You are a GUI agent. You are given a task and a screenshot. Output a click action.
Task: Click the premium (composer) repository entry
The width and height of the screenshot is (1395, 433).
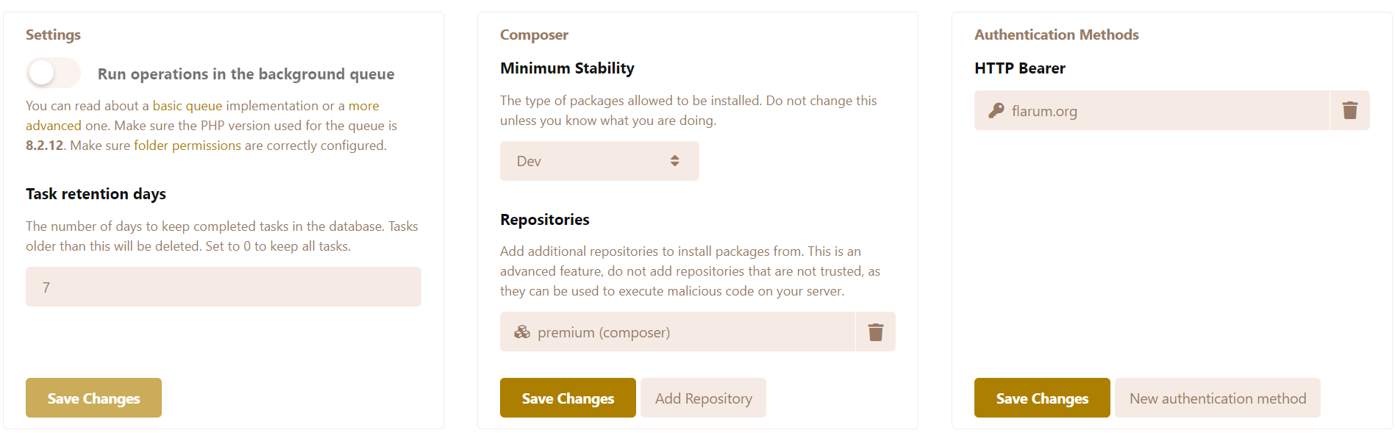pyautogui.click(x=677, y=332)
